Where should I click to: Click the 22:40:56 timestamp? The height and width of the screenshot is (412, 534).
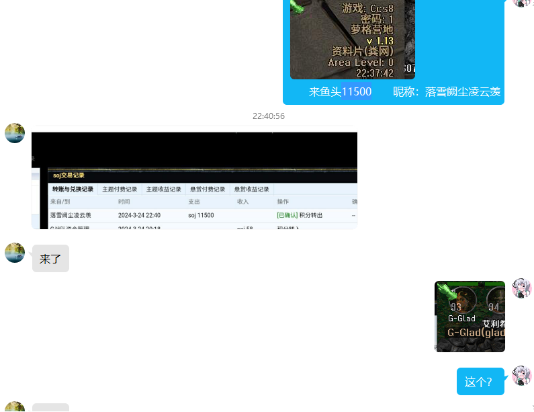[268, 116]
